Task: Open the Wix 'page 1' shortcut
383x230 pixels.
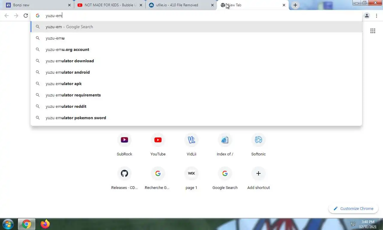Action: [191, 178]
